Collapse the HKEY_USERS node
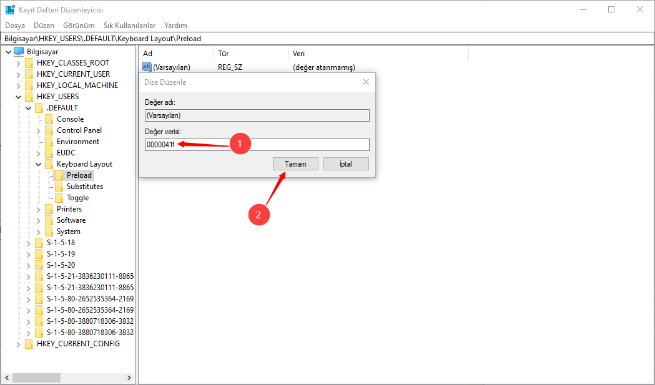Viewport: 655px width, 385px height. pyautogui.click(x=18, y=97)
